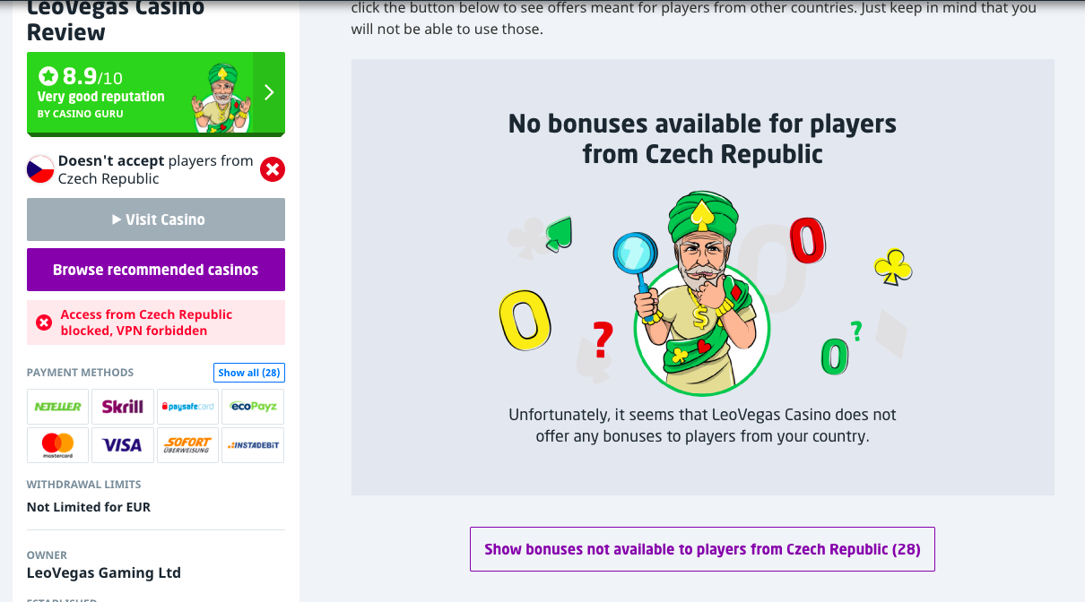The height and width of the screenshot is (602, 1085).
Task: Click the VISA payment icon
Action: pos(123,444)
